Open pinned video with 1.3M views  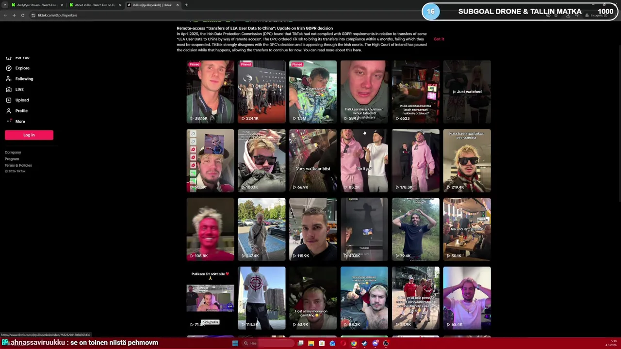(x=313, y=91)
